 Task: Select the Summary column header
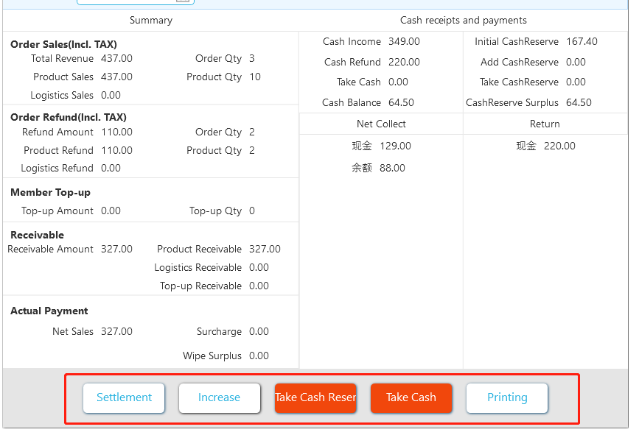pos(151,21)
